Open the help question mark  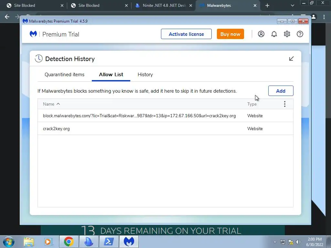pos(300,34)
